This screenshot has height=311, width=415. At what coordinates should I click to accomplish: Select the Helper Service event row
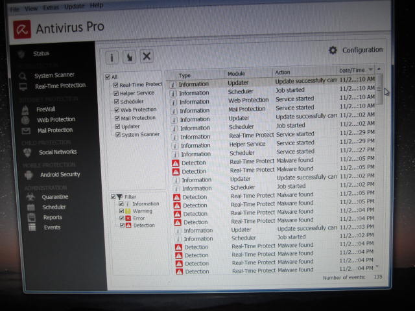pos(272,144)
